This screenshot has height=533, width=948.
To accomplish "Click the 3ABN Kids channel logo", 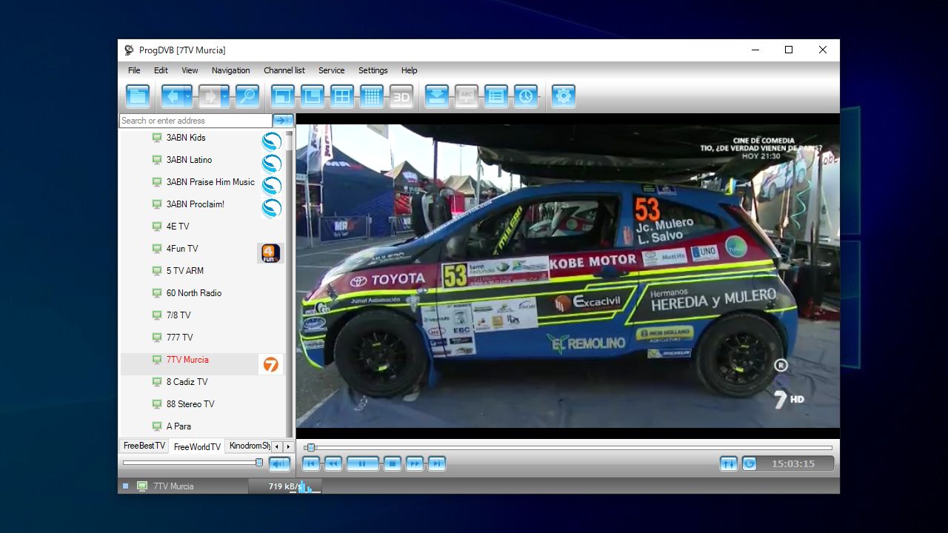I will [272, 141].
